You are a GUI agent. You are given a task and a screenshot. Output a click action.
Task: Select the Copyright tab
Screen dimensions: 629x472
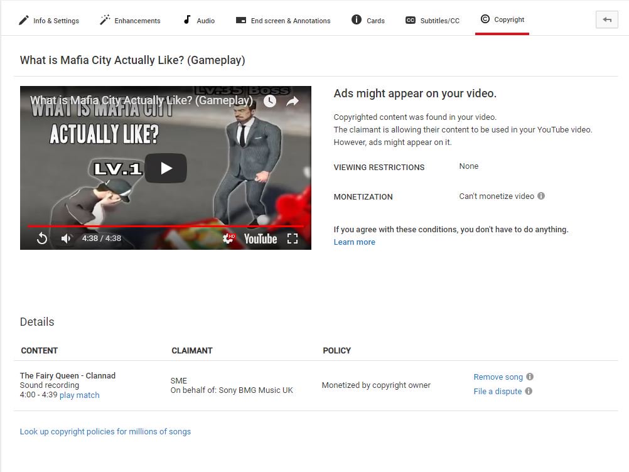pos(502,19)
